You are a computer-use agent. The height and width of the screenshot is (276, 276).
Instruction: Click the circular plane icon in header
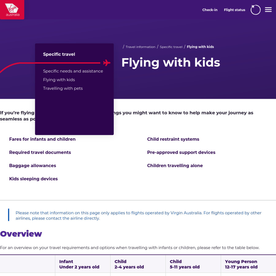click(x=255, y=10)
